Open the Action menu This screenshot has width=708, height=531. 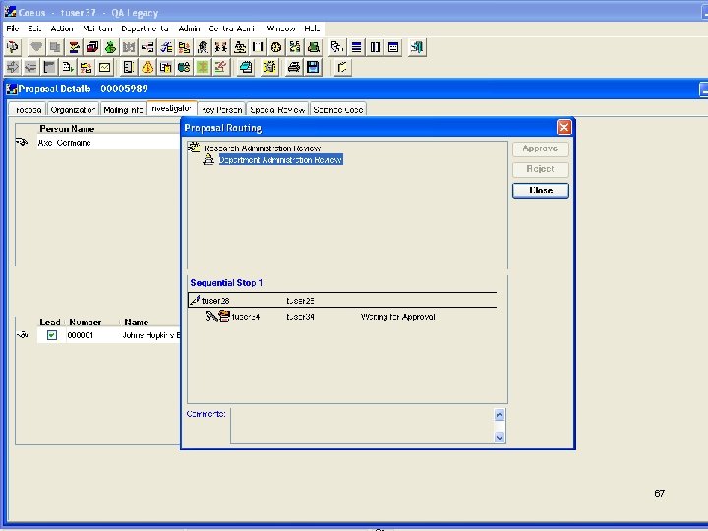pyautogui.click(x=62, y=29)
